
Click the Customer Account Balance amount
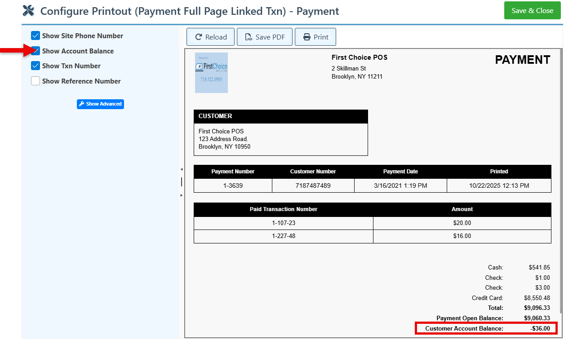[540, 328]
